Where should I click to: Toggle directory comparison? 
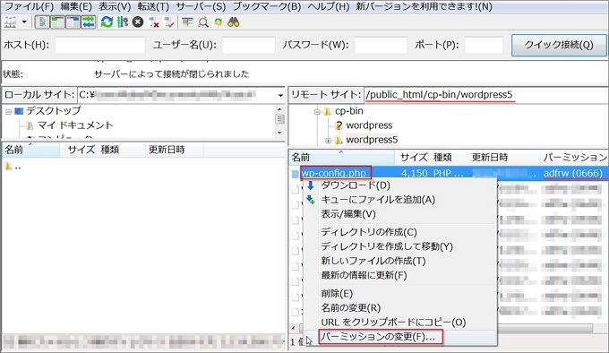[x=203, y=22]
